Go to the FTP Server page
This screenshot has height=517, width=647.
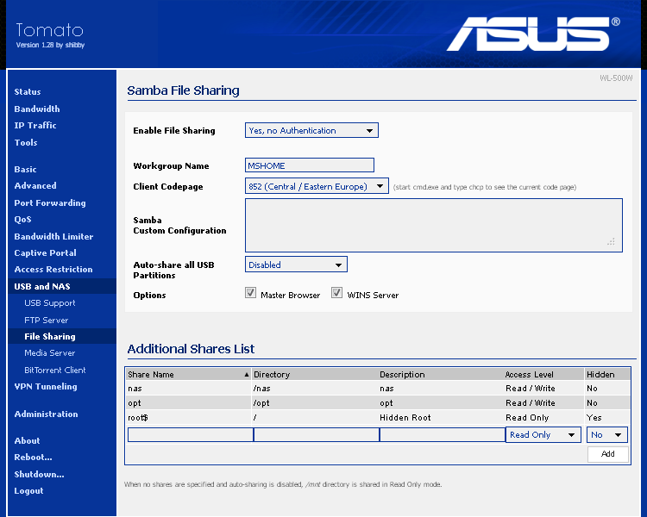point(47,320)
